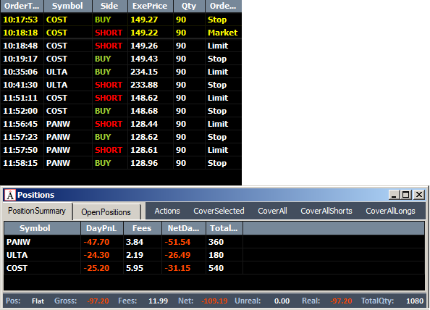Minimize the Positions window
This screenshot has width=430, height=310.
point(394,195)
